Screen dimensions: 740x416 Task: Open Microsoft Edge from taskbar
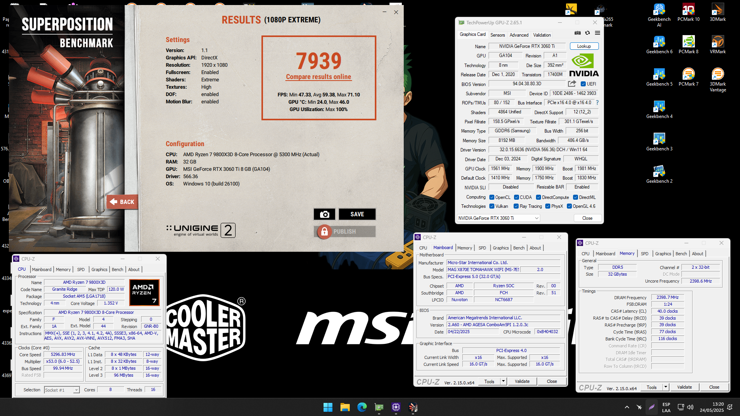pos(362,407)
